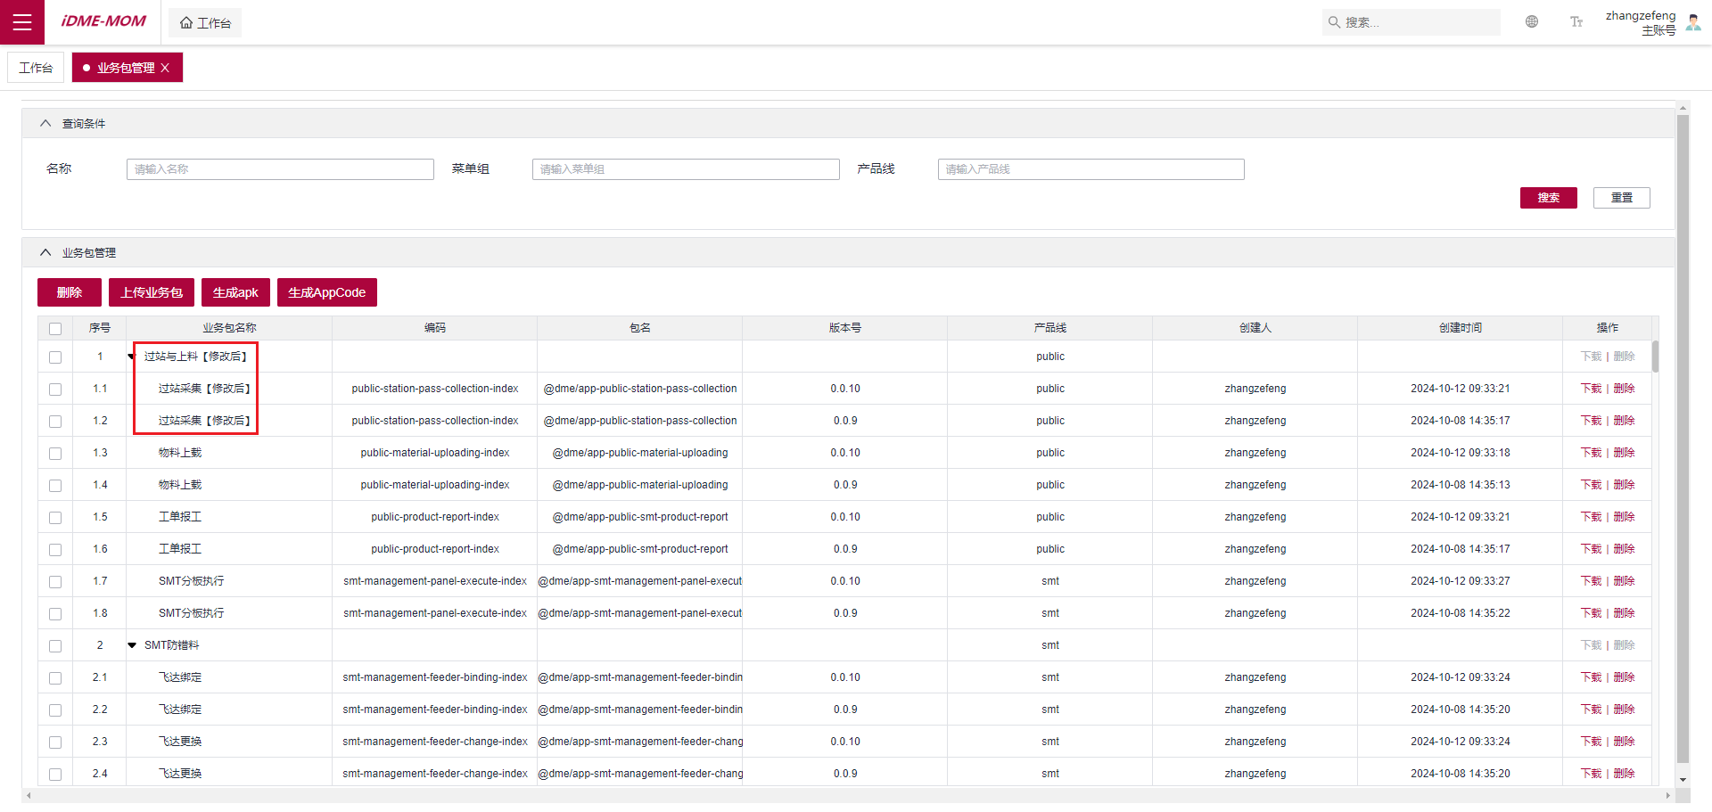Check the checkbox for row 1.3 物料上载
Image resolution: width=1712 pixels, height=812 pixels.
tap(55, 454)
